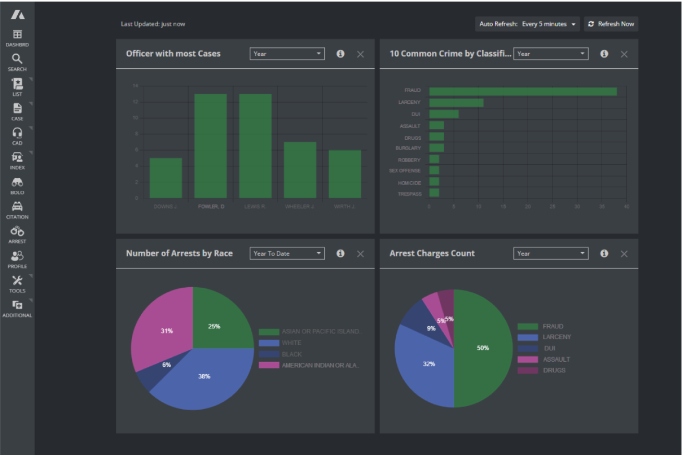Show info for Officer with most Cases
The width and height of the screenshot is (682, 455).
(340, 54)
